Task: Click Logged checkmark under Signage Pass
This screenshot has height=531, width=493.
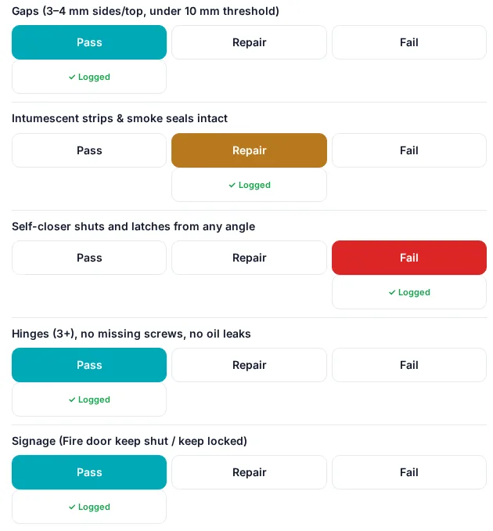Action: click(x=89, y=507)
